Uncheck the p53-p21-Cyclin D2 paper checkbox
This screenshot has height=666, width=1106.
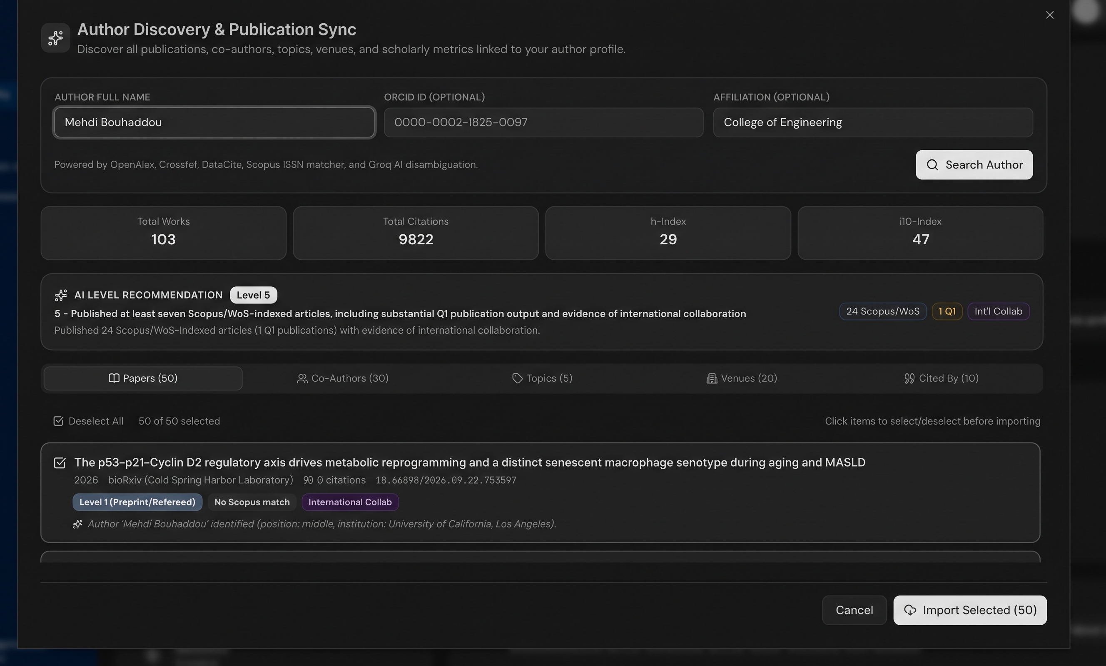click(x=60, y=463)
